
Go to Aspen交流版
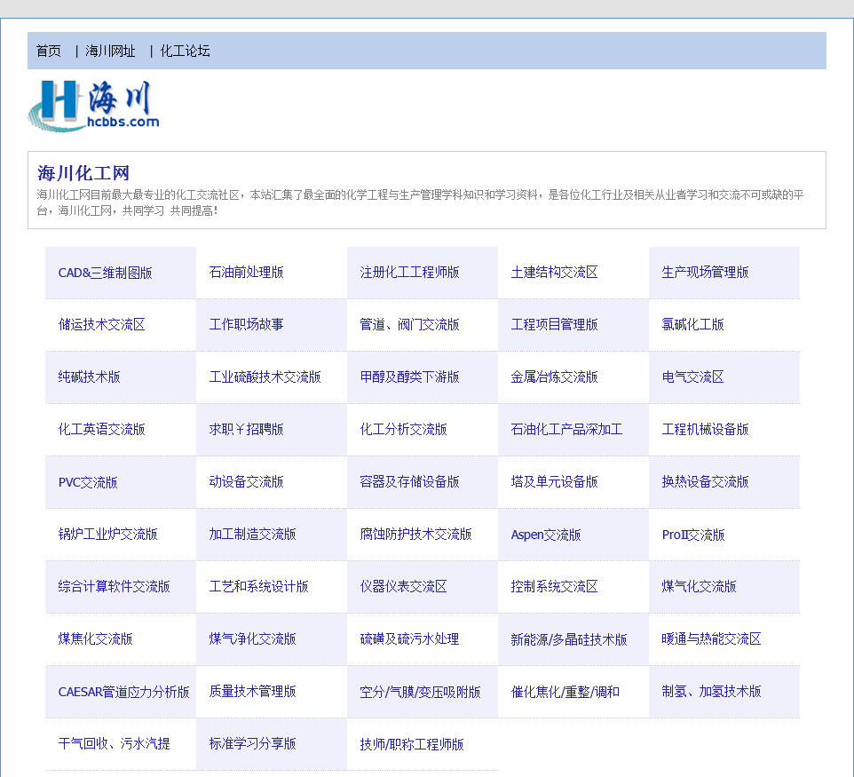coord(546,535)
